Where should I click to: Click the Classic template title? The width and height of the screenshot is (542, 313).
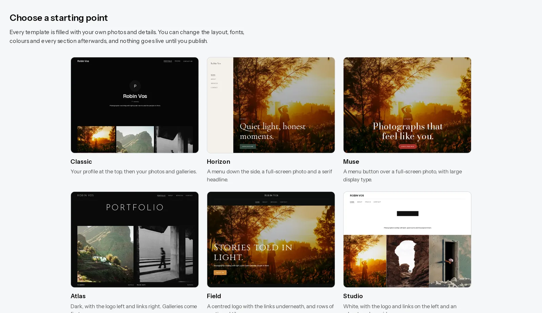coord(81,162)
